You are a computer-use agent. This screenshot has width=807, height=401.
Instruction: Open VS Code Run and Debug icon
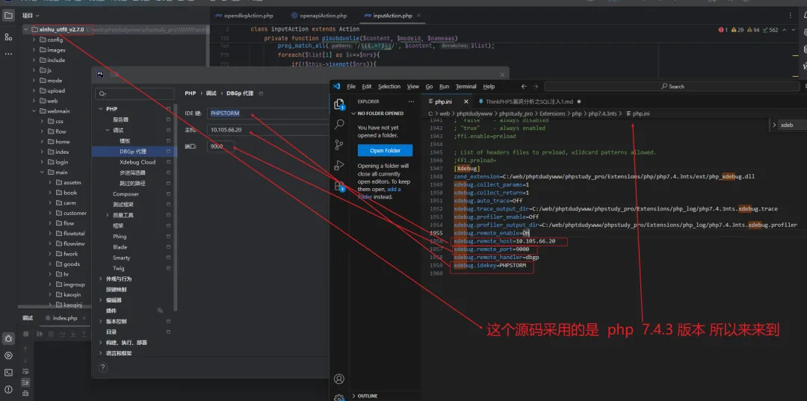pos(339,165)
